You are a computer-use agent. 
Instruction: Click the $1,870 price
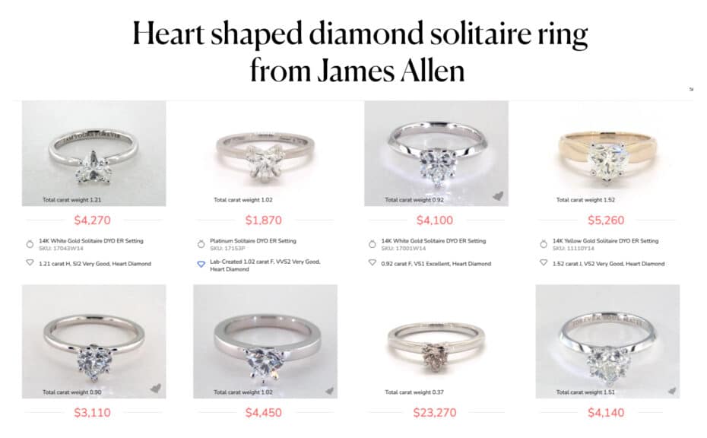coord(264,221)
